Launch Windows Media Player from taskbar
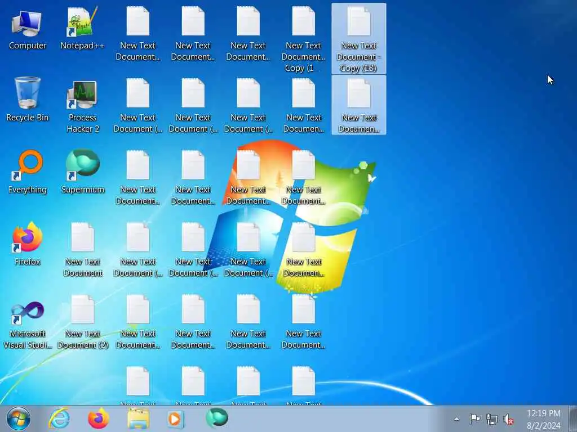This screenshot has width=577, height=432. click(x=176, y=418)
